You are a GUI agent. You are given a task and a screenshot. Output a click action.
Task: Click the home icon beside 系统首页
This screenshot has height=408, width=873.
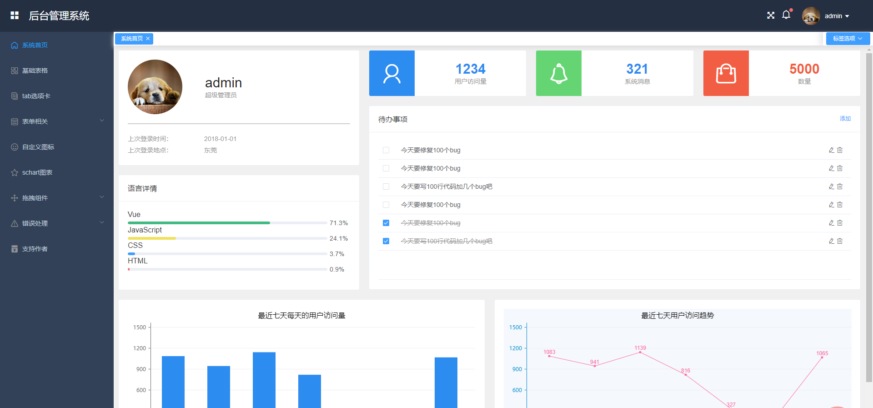[15, 45]
